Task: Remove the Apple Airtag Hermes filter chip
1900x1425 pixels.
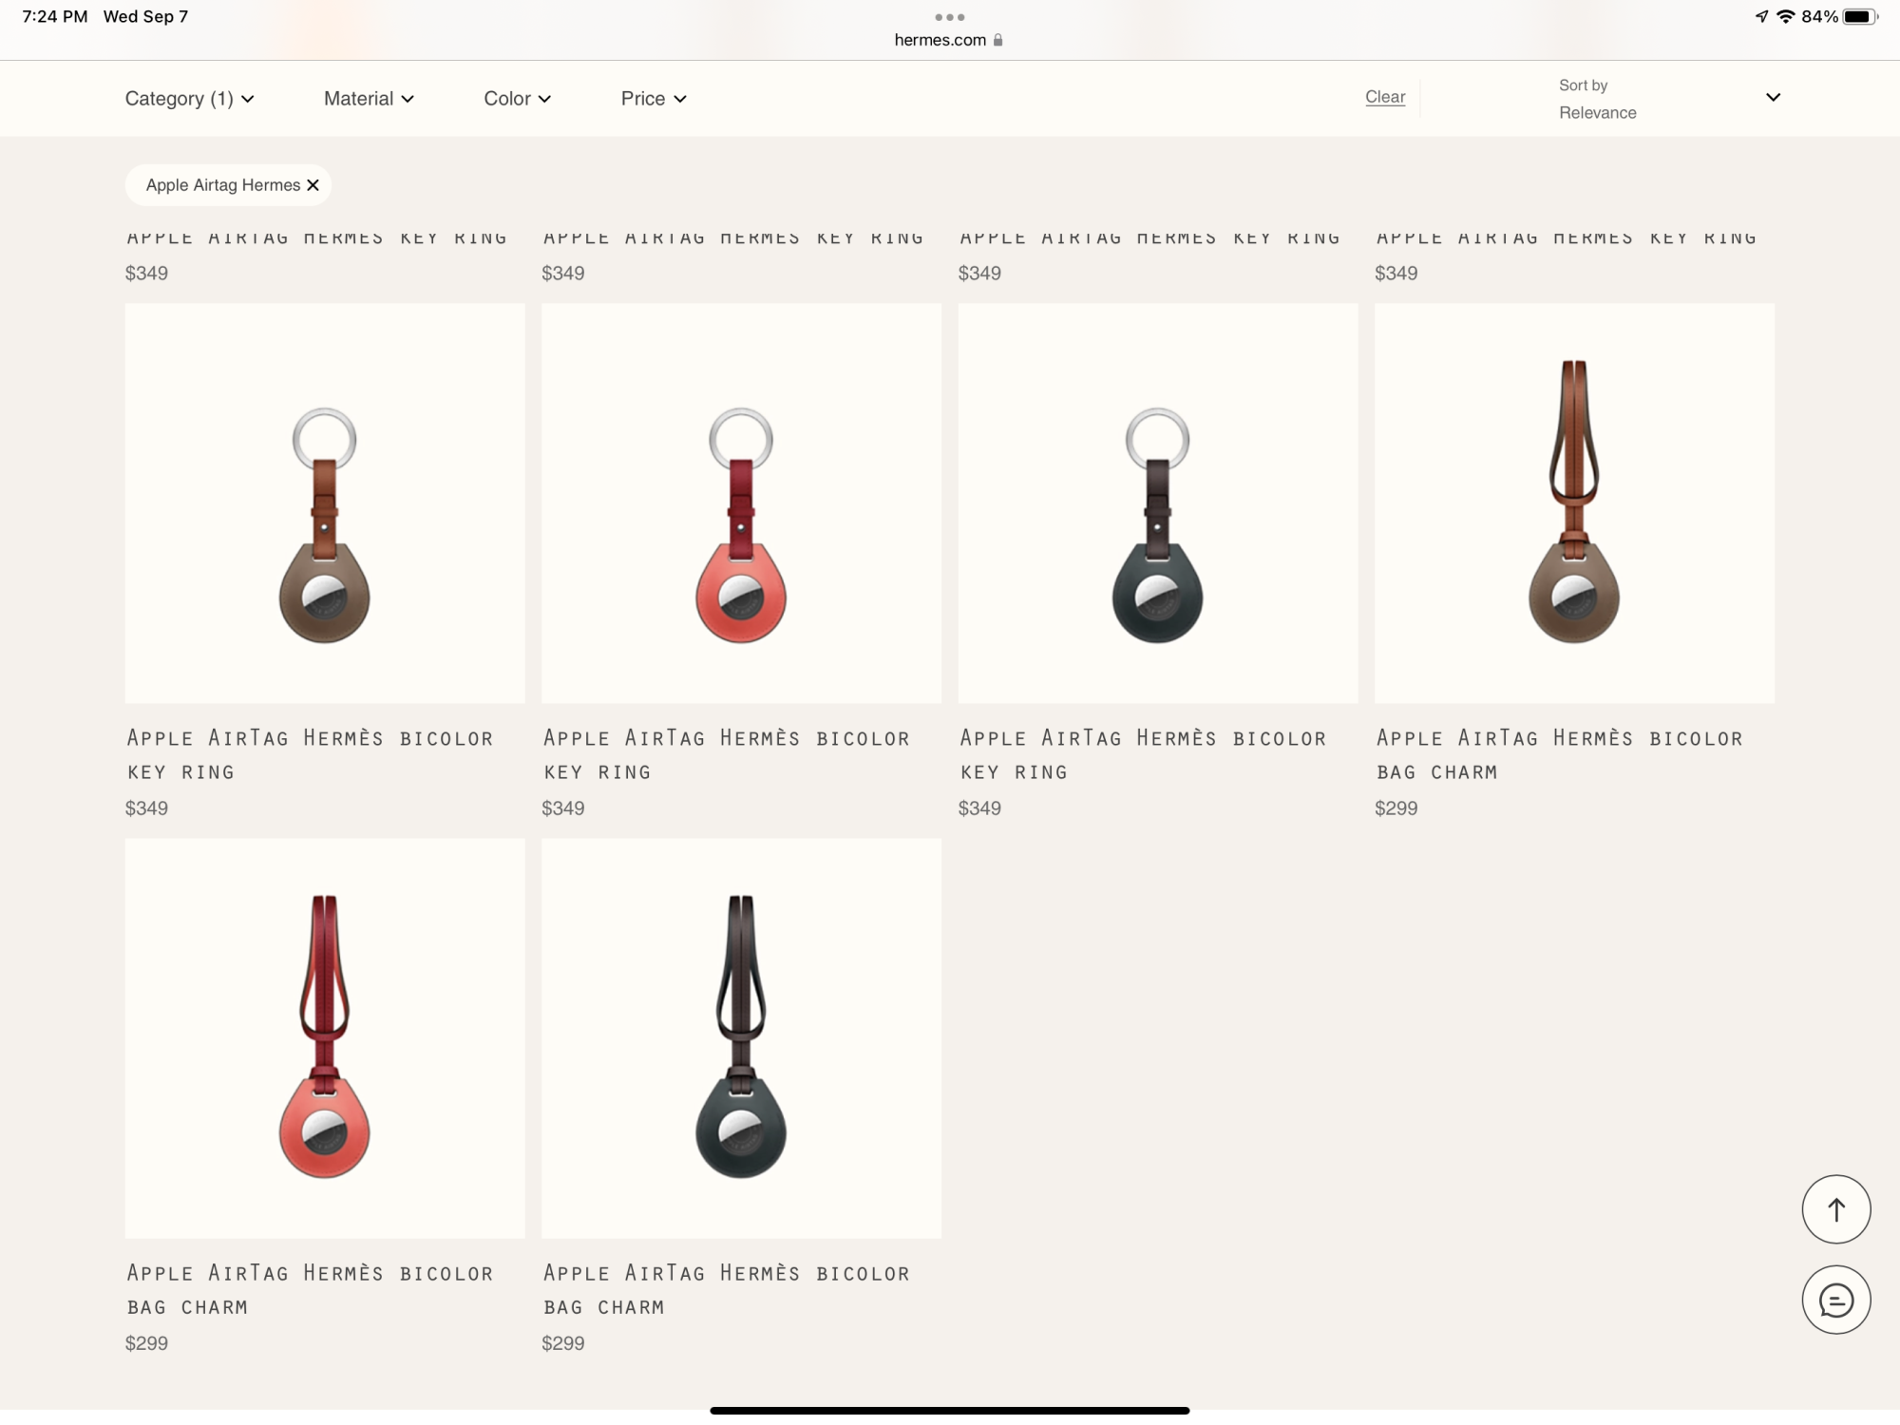Action: (313, 185)
